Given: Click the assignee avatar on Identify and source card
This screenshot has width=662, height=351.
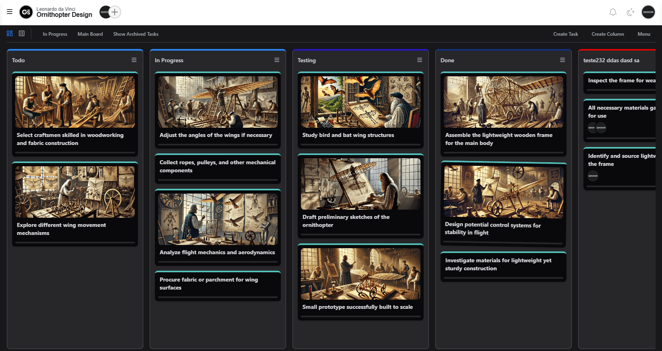Looking at the screenshot, I should (593, 176).
